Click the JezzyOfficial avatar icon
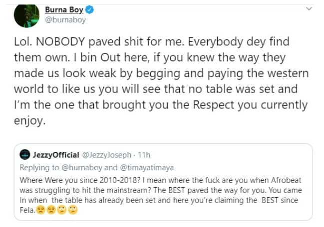The image size is (324, 227). 24,156
